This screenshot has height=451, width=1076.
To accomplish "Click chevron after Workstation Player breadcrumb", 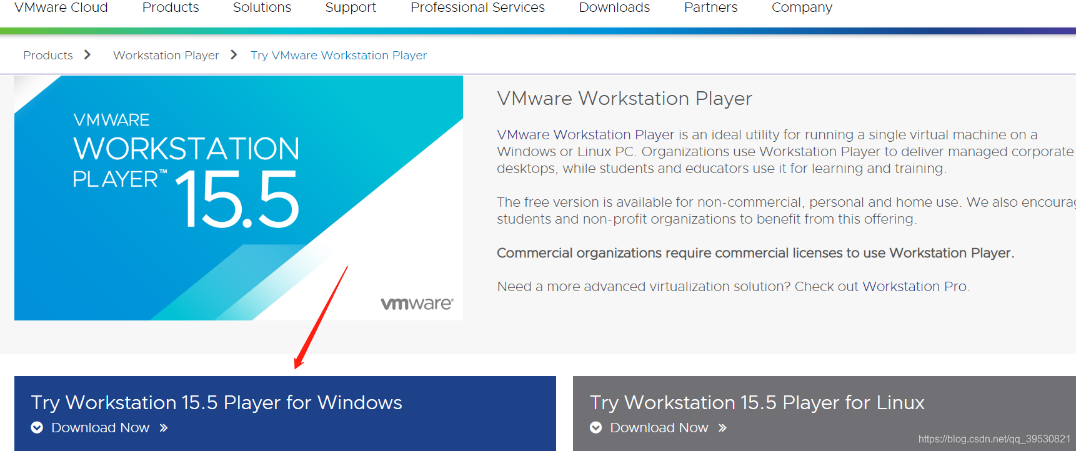I will [x=234, y=54].
